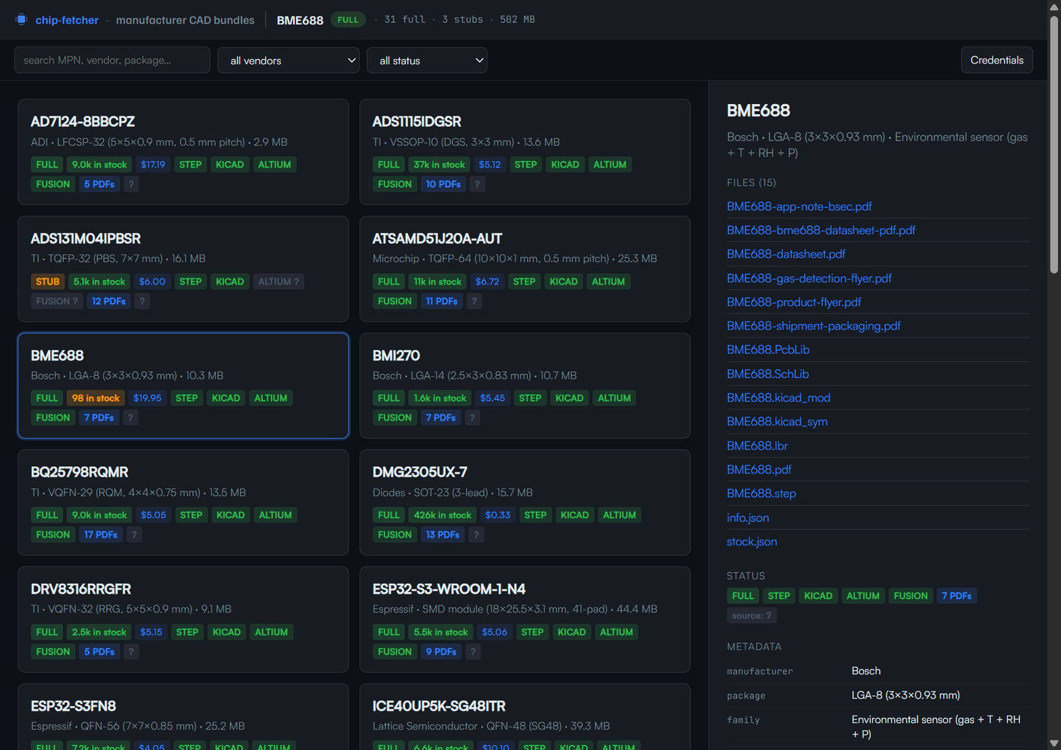
Task: Open BME688.pdf file link
Action: 759,469
